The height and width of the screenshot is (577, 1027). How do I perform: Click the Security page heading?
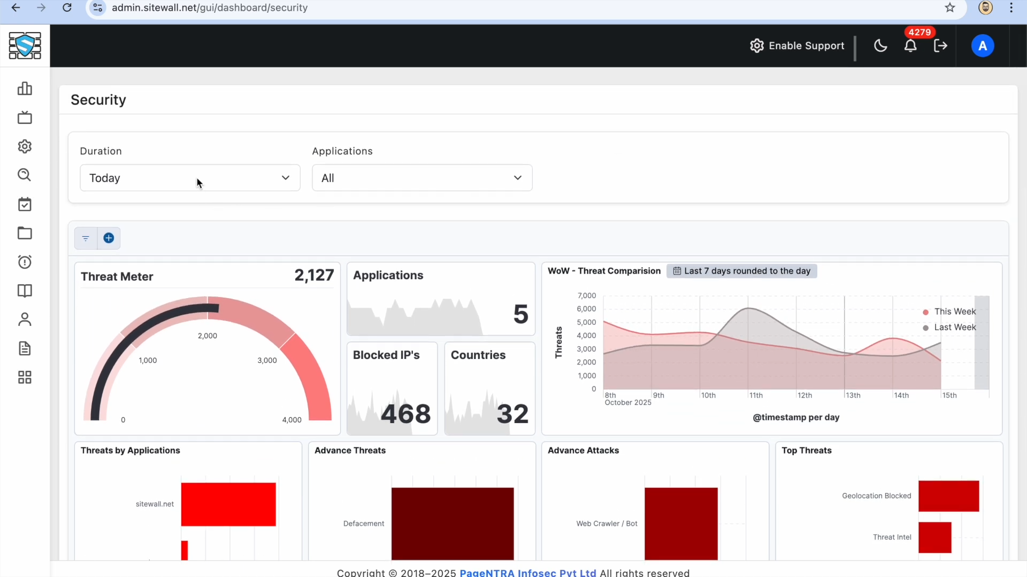click(98, 100)
